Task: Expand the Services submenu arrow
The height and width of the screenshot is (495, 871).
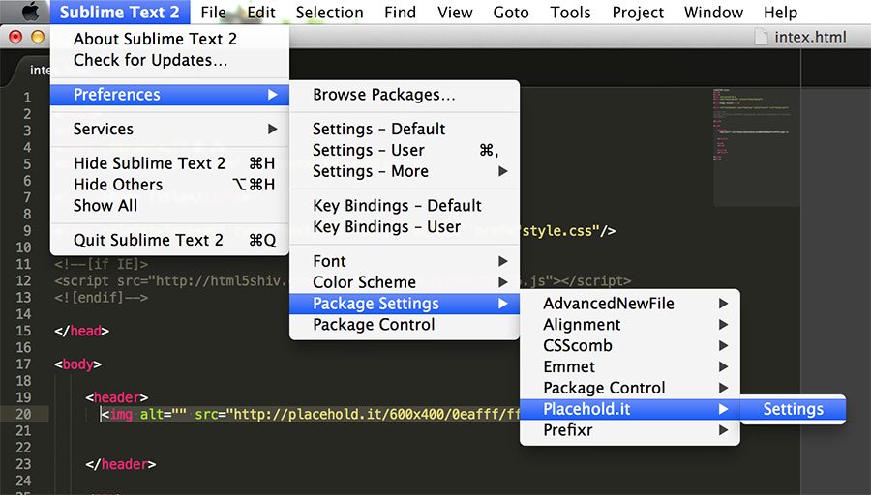Action: (272, 129)
